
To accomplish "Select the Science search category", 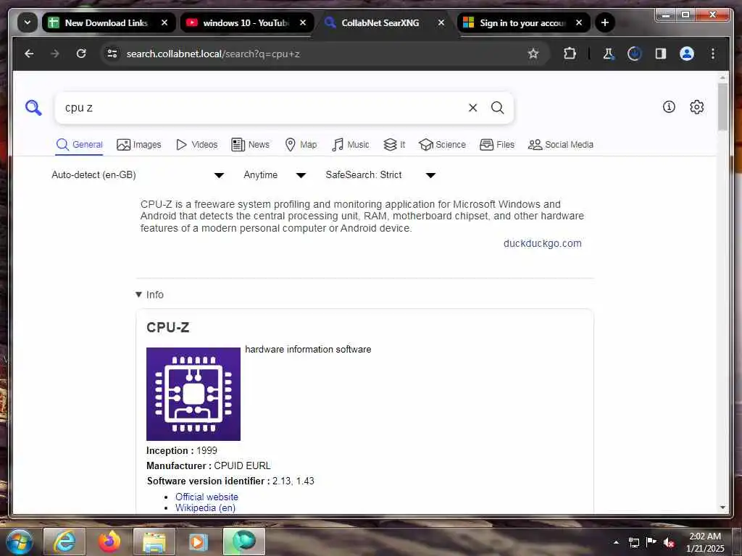I will tap(443, 145).
